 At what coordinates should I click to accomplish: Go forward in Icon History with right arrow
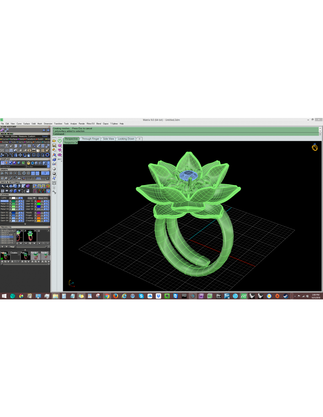point(48,130)
